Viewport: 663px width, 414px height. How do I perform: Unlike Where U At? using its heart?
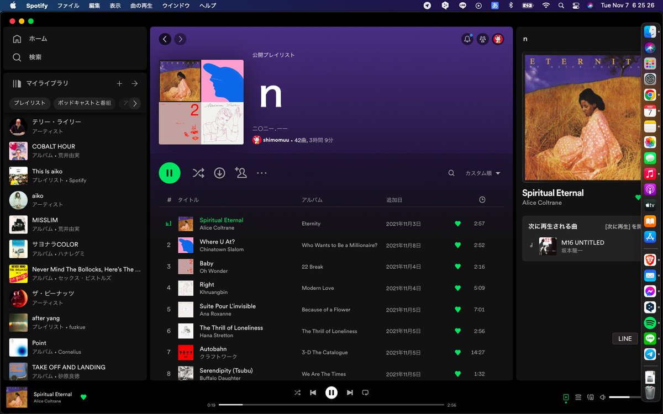457,245
